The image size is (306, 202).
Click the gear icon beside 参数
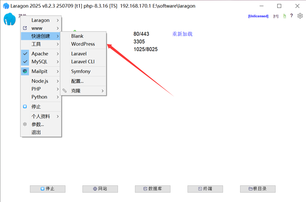click(x=25, y=124)
